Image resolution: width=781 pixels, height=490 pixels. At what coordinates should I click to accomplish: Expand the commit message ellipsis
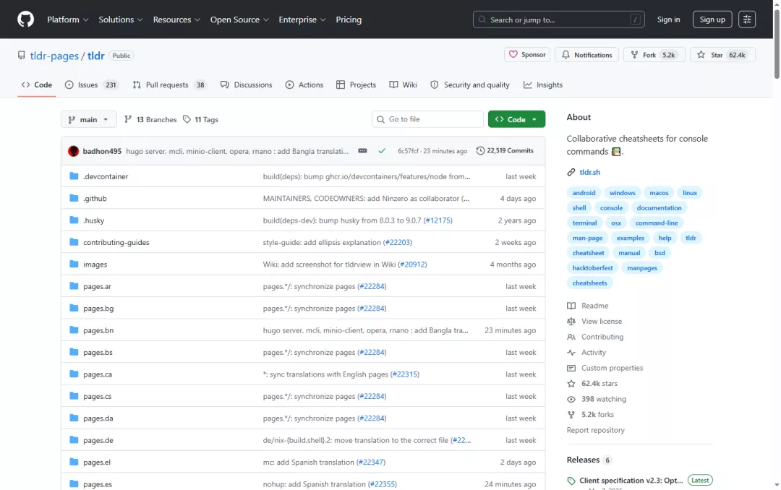pyautogui.click(x=362, y=151)
